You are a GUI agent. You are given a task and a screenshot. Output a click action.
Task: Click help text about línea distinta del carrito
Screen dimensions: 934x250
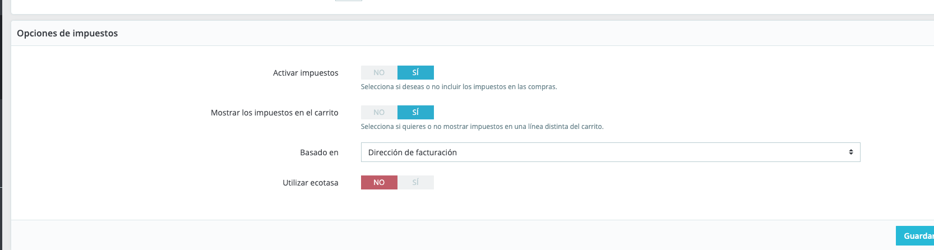pos(482,127)
